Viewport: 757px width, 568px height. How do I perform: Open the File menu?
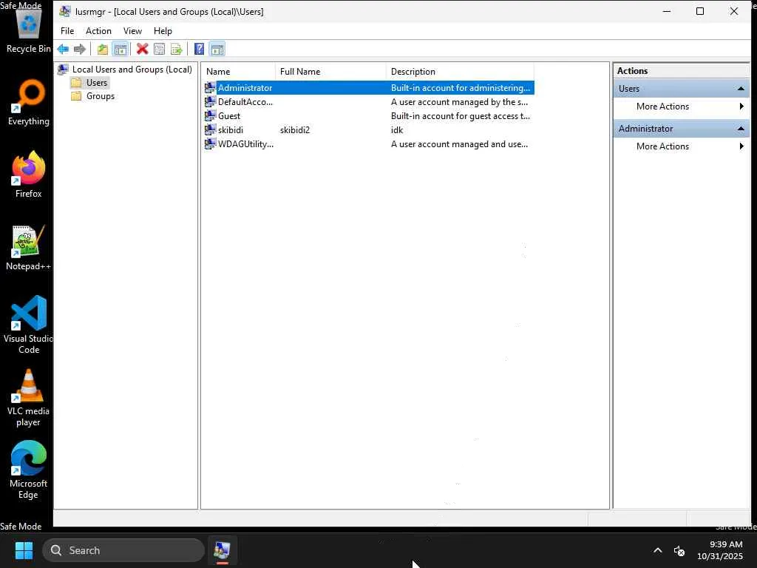point(67,31)
